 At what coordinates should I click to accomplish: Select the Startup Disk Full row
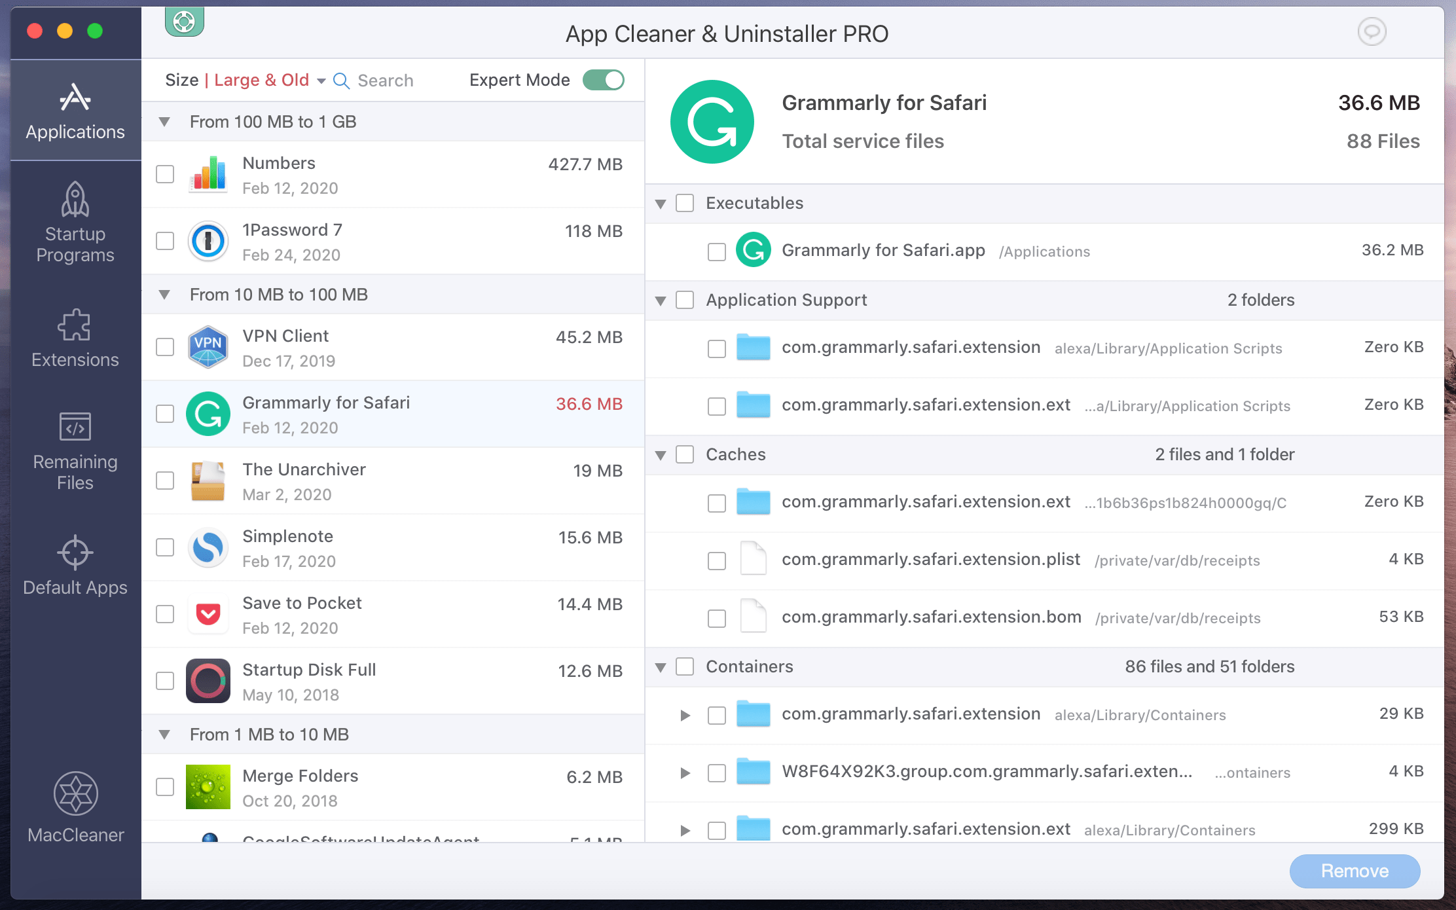[x=393, y=681]
